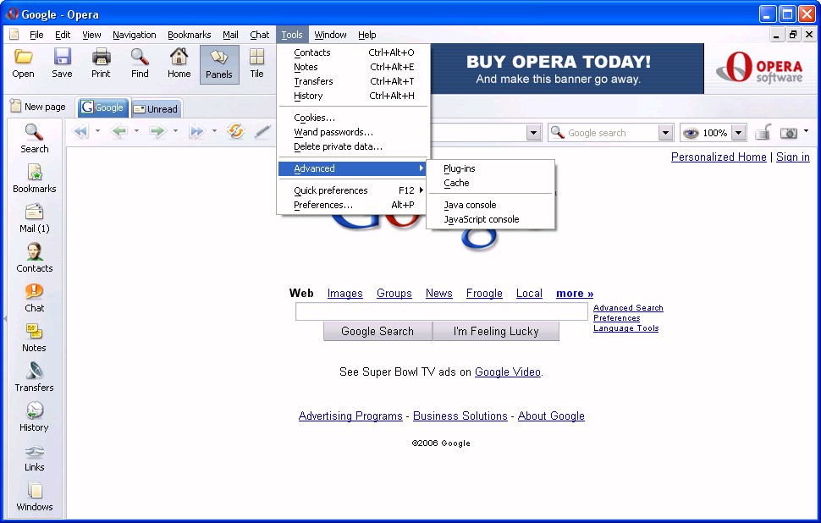Open the 100% zoom level dropdown
The image size is (821, 523).
point(738,133)
